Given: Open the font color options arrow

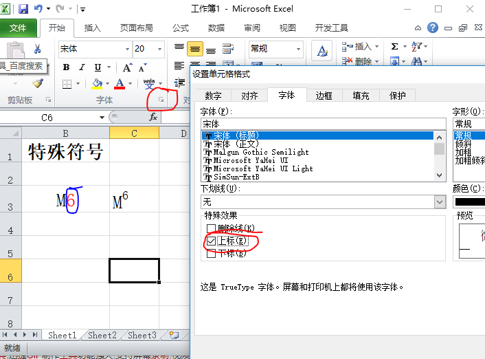Looking at the screenshot, I should [x=131, y=84].
